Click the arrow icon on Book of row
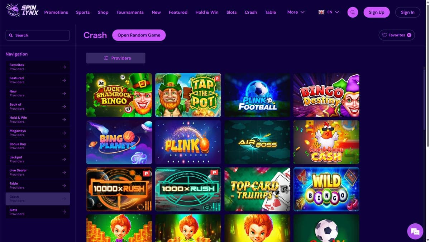This screenshot has width=430, height=242. click(x=64, y=106)
